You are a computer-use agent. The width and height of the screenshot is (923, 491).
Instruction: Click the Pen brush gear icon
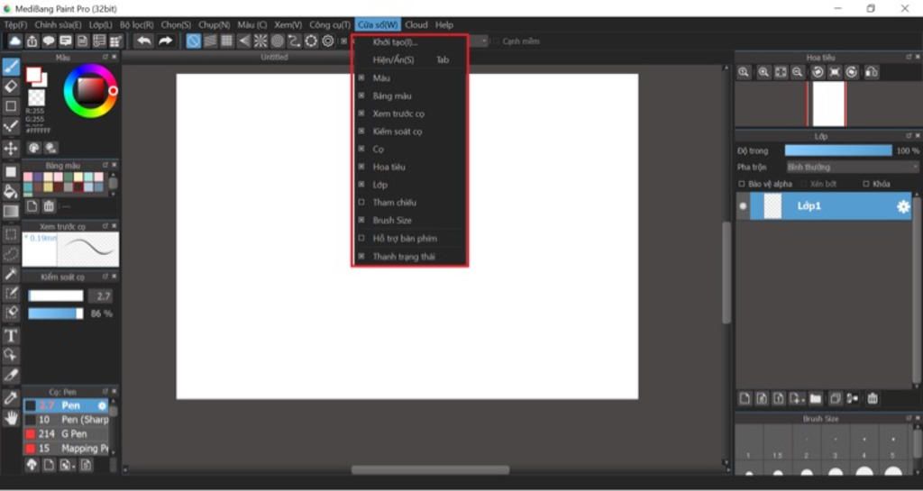coord(103,405)
